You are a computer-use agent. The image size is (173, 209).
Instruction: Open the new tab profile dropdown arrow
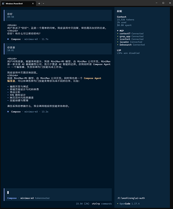coord(43,3)
